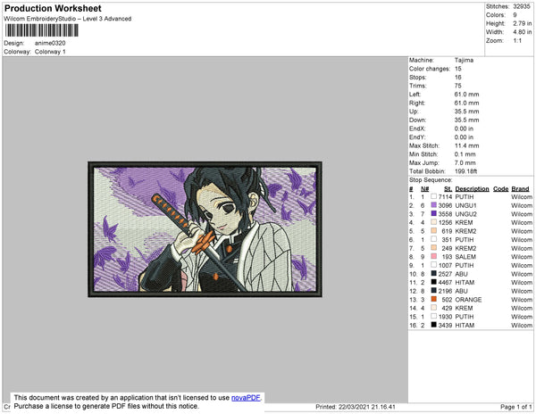Click the embroidery design preview image

(205, 229)
